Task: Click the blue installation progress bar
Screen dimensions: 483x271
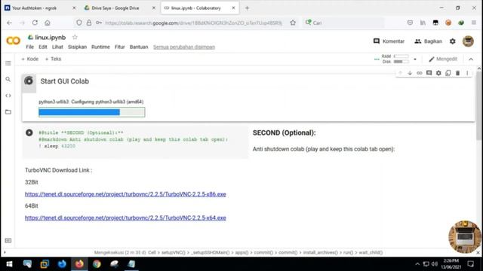Action: (x=92, y=112)
